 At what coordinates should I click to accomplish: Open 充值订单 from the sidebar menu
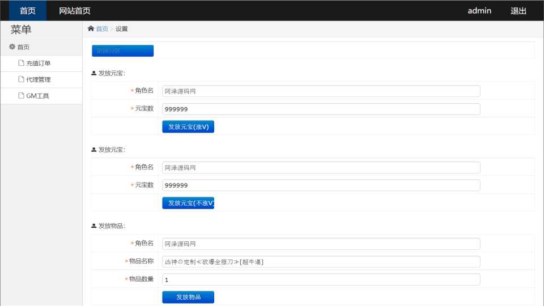pos(39,63)
